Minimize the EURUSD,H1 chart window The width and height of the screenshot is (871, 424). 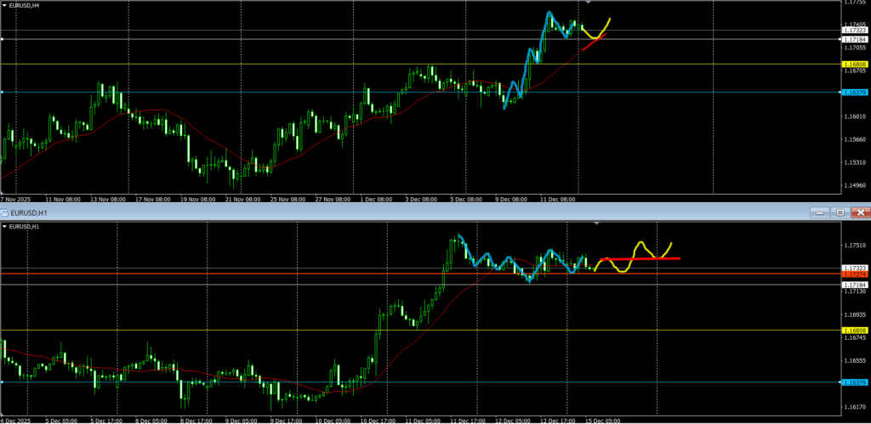click(819, 212)
